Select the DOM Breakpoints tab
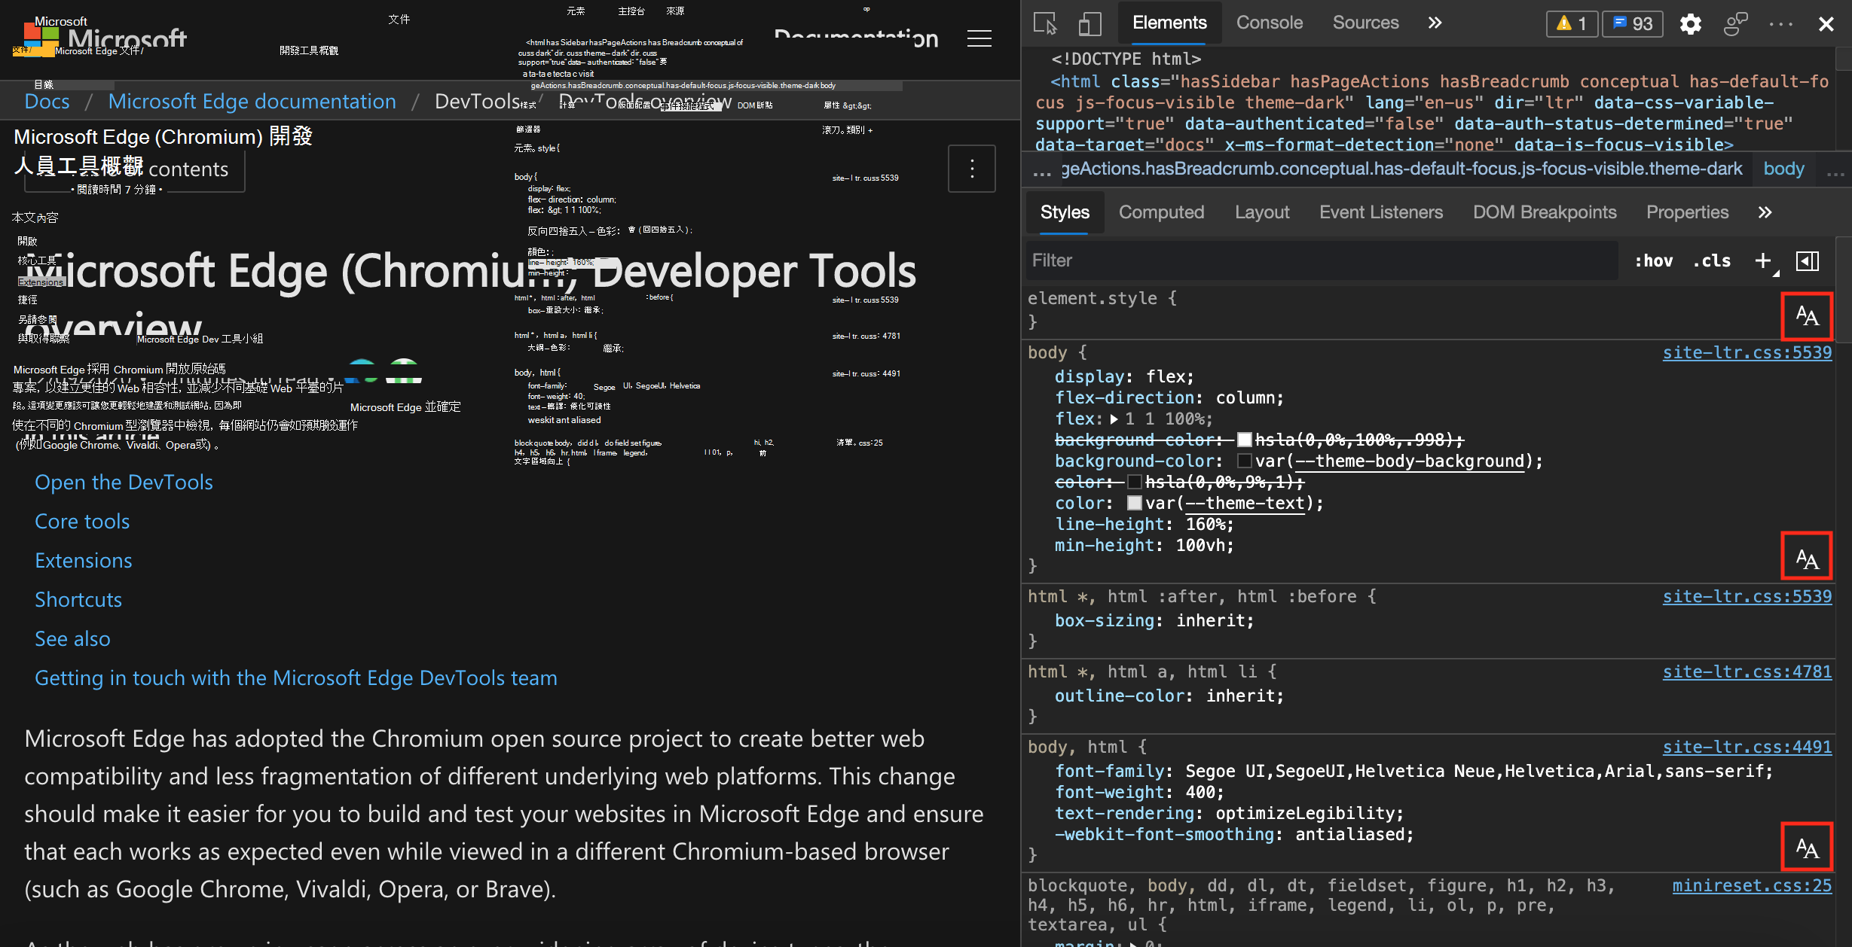Image resolution: width=1852 pixels, height=947 pixels. click(1545, 212)
